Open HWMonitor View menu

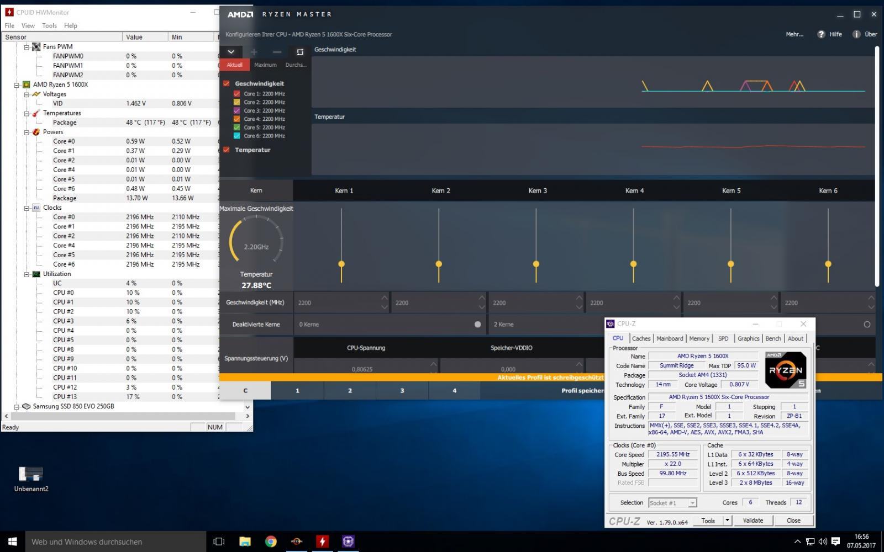pos(28,25)
